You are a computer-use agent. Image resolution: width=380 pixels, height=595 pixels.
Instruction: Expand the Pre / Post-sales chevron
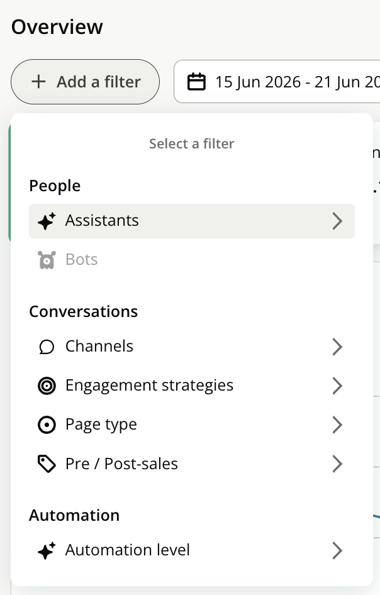coord(337,464)
